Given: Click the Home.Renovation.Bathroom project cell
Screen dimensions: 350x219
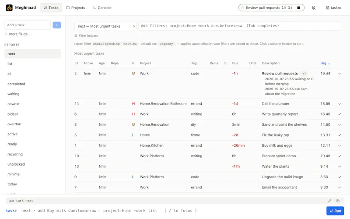Looking at the screenshot, I should [163, 103].
